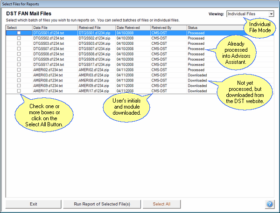Click Processed status of DTGSS02 row
Image resolution: width=280 pixels, height=213 pixels.
(x=196, y=38)
